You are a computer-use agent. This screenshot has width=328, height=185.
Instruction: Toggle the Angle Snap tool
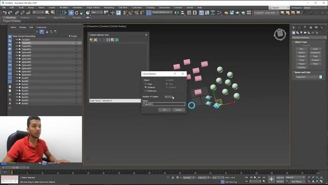[x=131, y=13]
